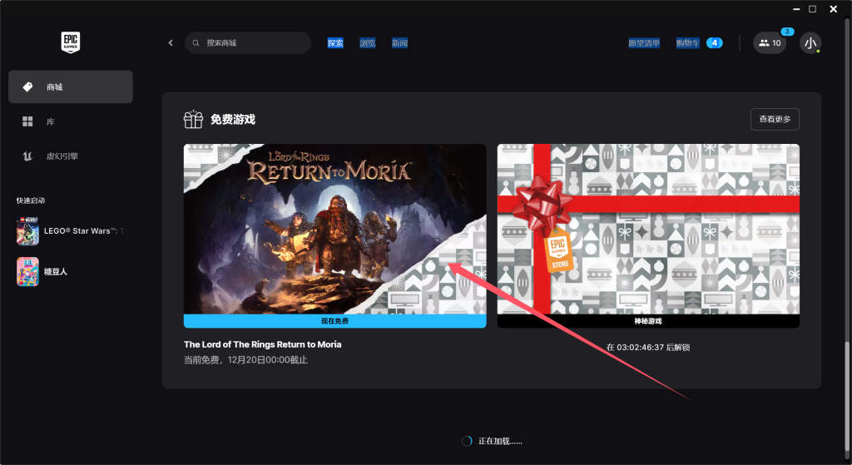This screenshot has width=852, height=465.
Task: Click the 免费游戏 section heading
Action: coord(233,120)
